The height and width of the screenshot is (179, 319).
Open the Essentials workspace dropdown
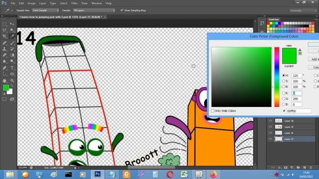tap(303, 10)
